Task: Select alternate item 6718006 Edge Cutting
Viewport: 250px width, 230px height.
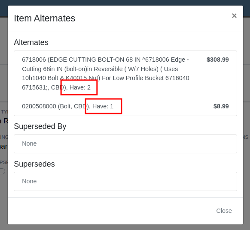Action: (125, 74)
